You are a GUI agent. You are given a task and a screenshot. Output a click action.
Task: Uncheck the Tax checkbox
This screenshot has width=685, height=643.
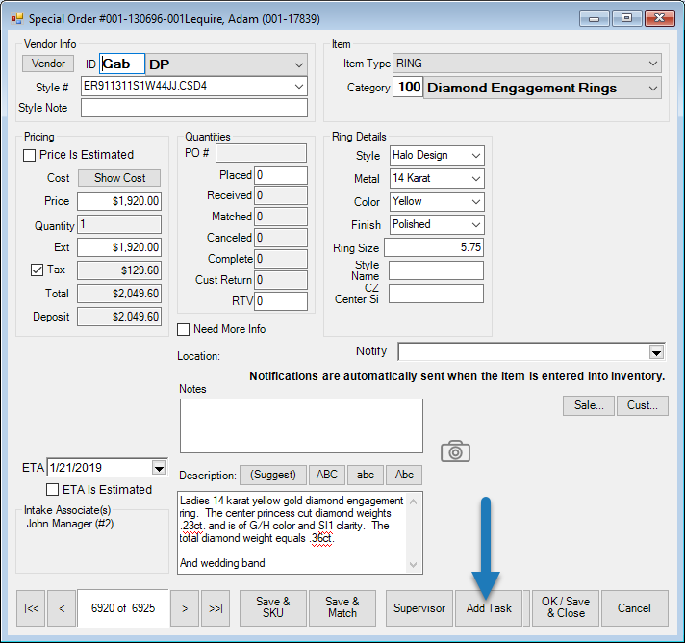click(37, 270)
